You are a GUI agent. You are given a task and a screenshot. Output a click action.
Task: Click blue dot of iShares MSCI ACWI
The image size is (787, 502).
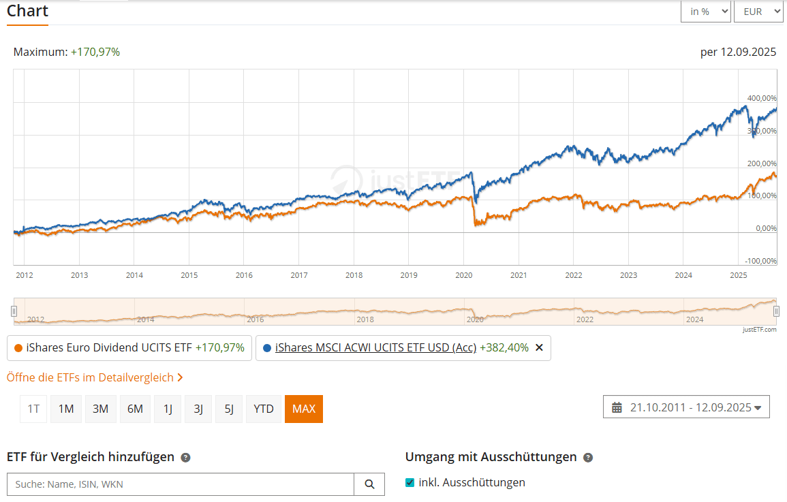click(x=267, y=348)
